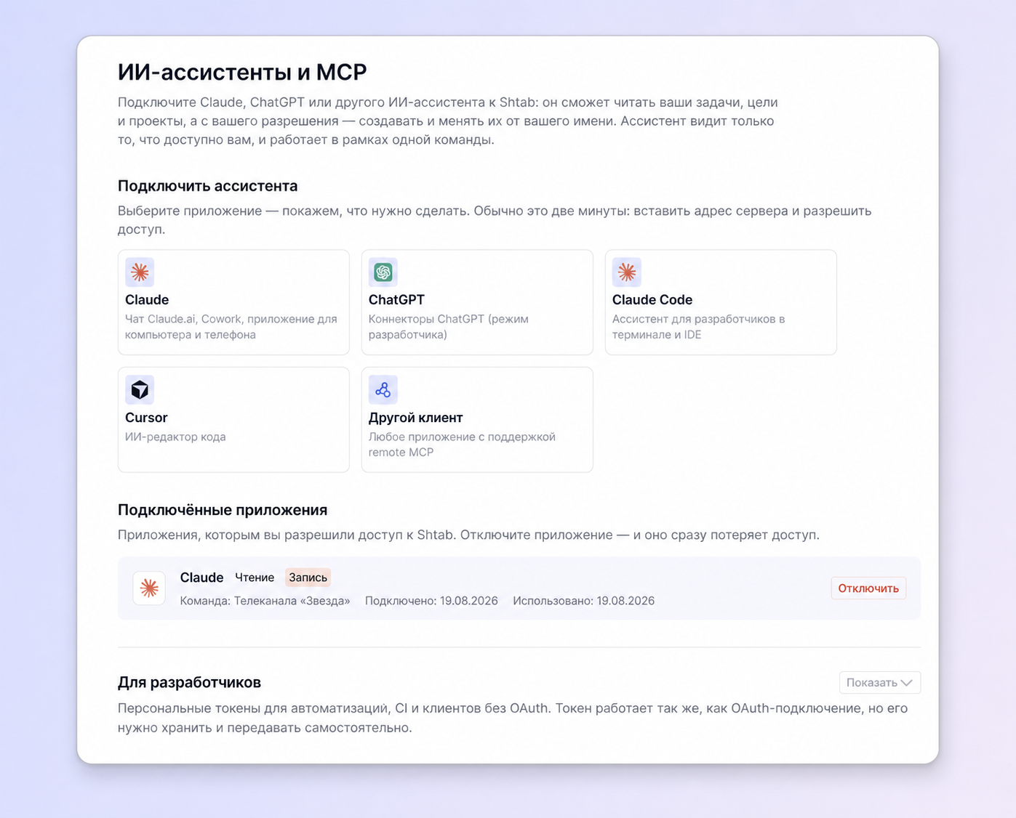Click the ChatGPT logo icon
The image size is (1016, 818).
coord(383,272)
